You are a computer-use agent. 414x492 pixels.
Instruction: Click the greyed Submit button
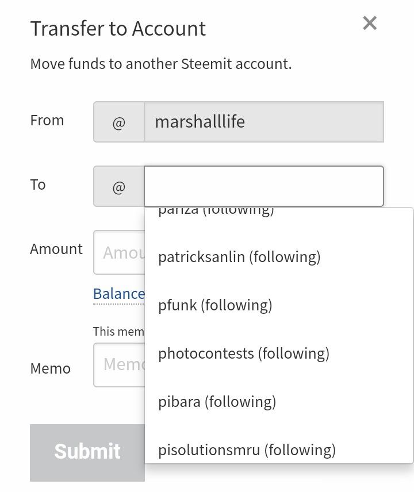click(87, 452)
